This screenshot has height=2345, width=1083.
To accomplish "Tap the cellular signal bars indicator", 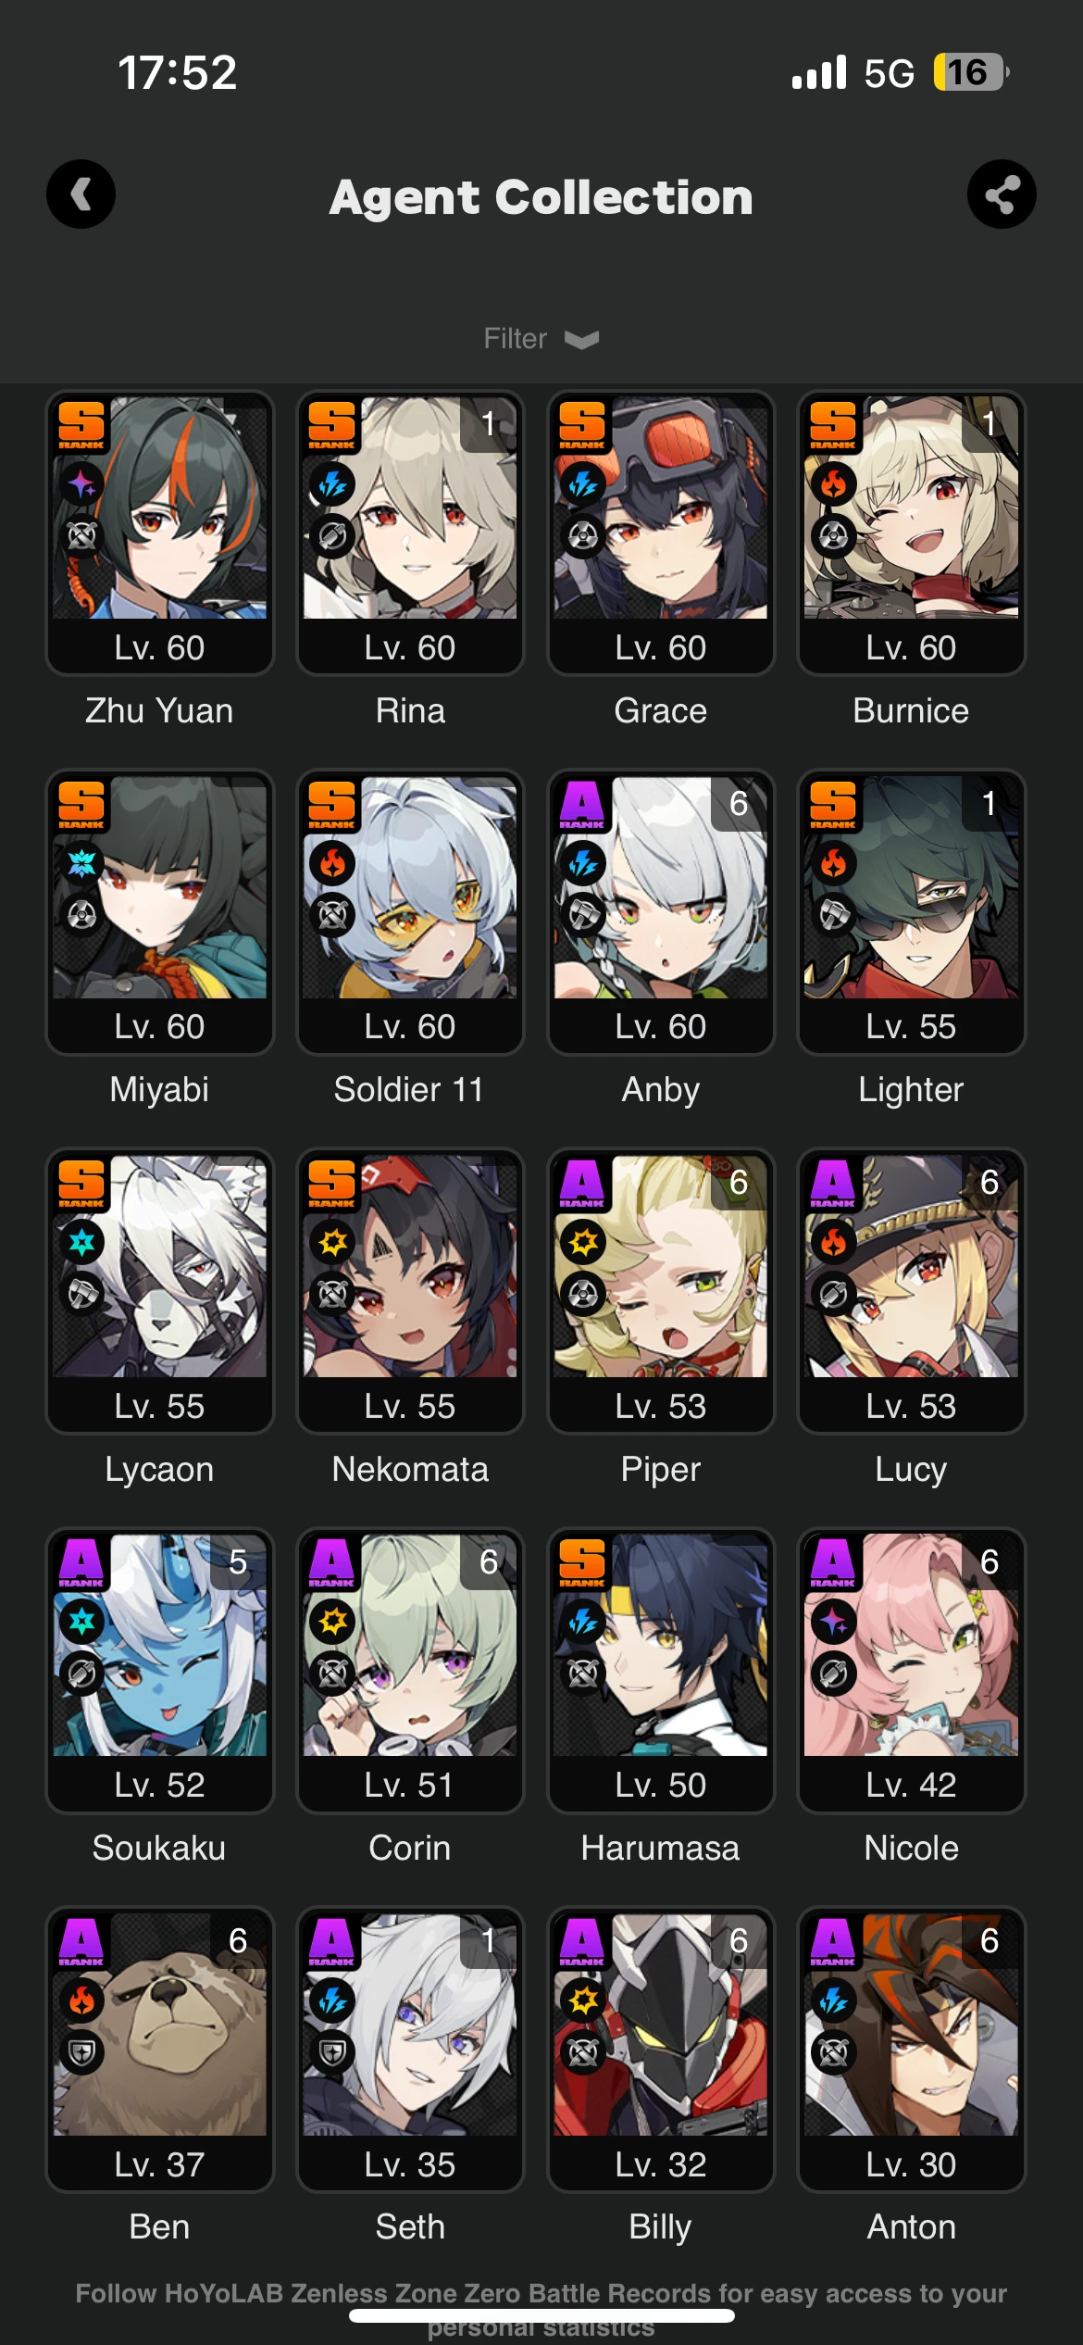I will [x=819, y=72].
